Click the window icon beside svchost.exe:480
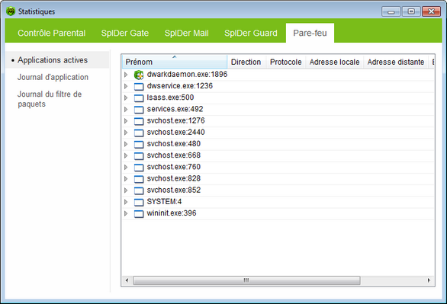 click(x=139, y=144)
